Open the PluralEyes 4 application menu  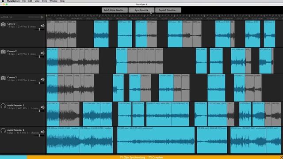coord(13,1)
